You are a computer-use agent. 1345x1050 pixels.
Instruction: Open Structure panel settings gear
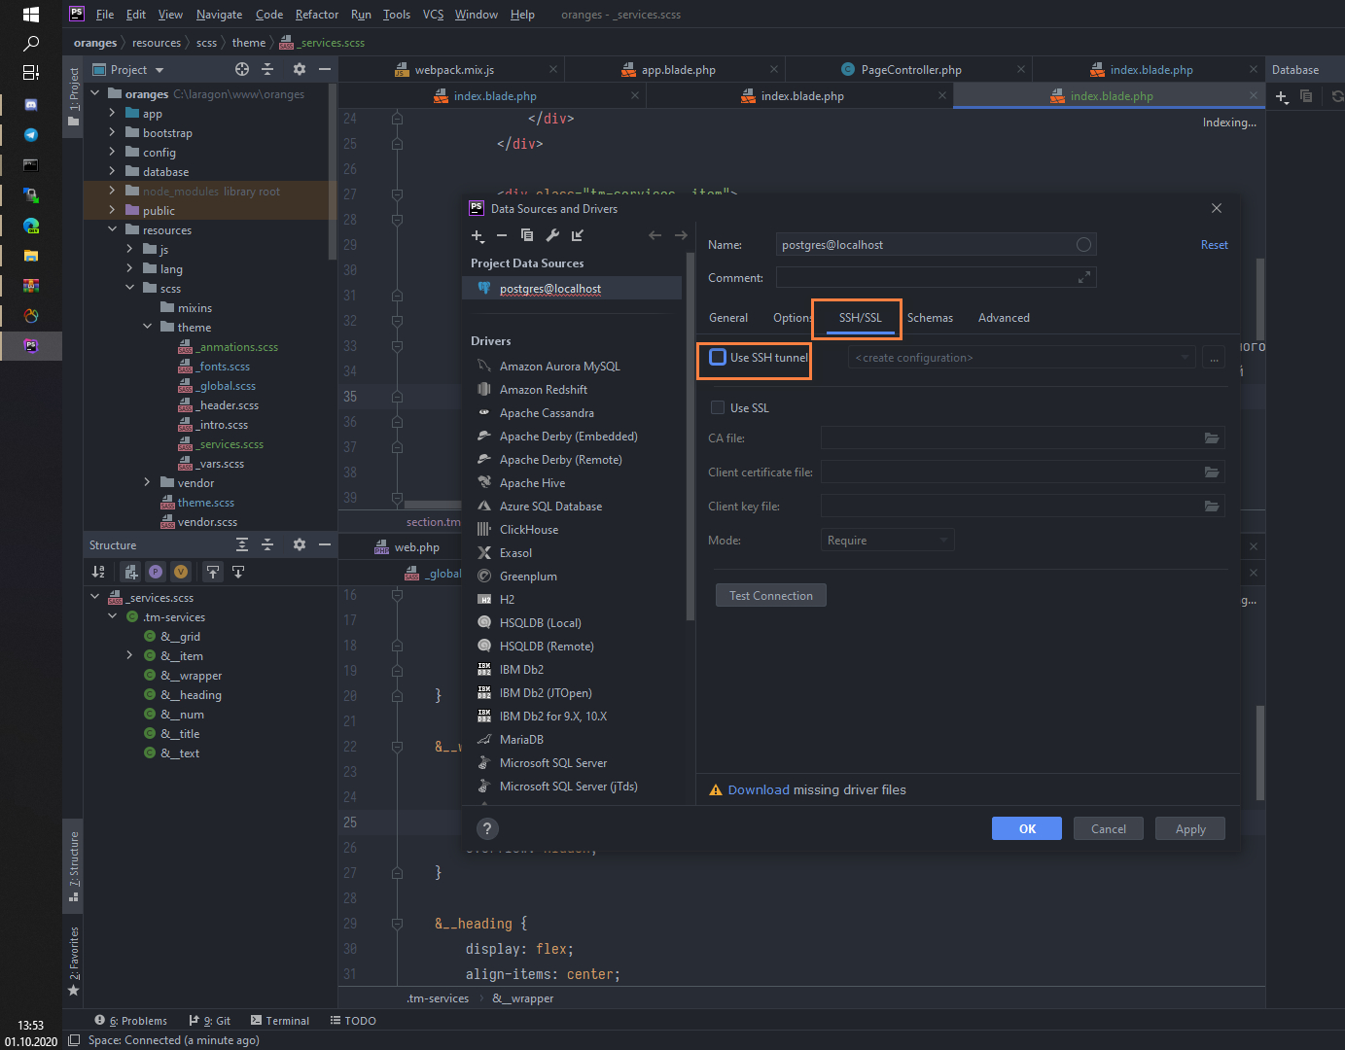tap(300, 544)
